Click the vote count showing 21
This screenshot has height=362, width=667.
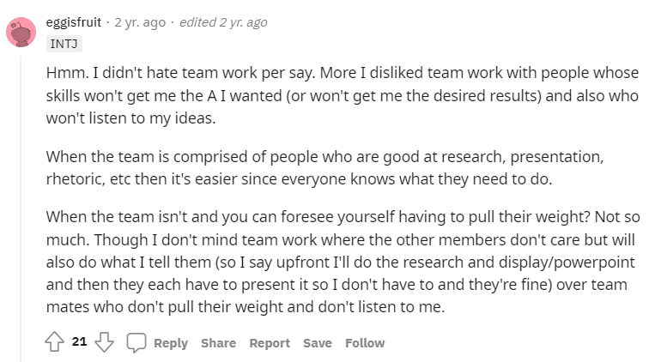(x=79, y=342)
